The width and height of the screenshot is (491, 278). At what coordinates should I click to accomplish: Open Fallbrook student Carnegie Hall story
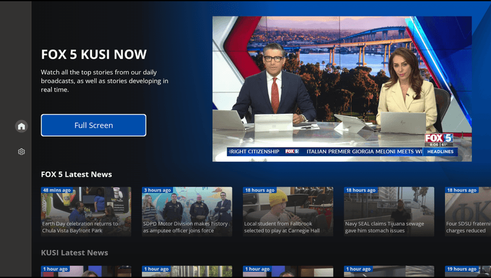tap(288, 212)
